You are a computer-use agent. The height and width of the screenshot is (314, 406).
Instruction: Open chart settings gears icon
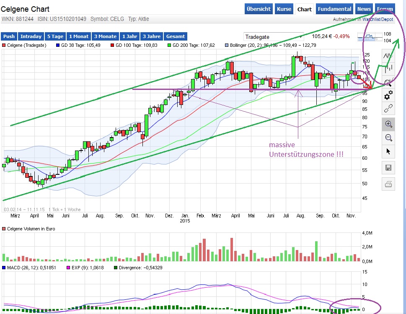click(388, 95)
